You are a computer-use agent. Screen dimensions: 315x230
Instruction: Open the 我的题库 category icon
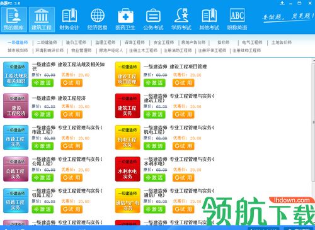(x=14, y=19)
